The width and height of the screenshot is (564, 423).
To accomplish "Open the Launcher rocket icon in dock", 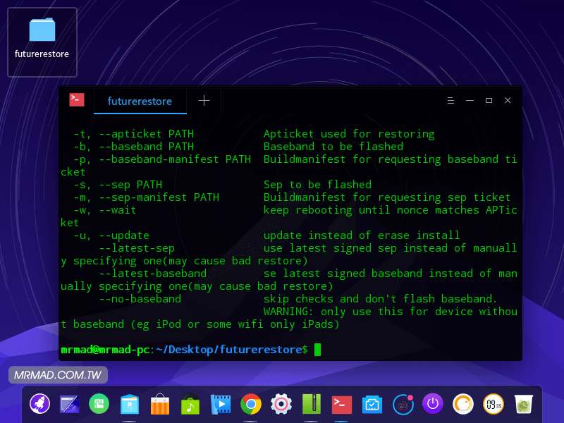I will coord(39,404).
